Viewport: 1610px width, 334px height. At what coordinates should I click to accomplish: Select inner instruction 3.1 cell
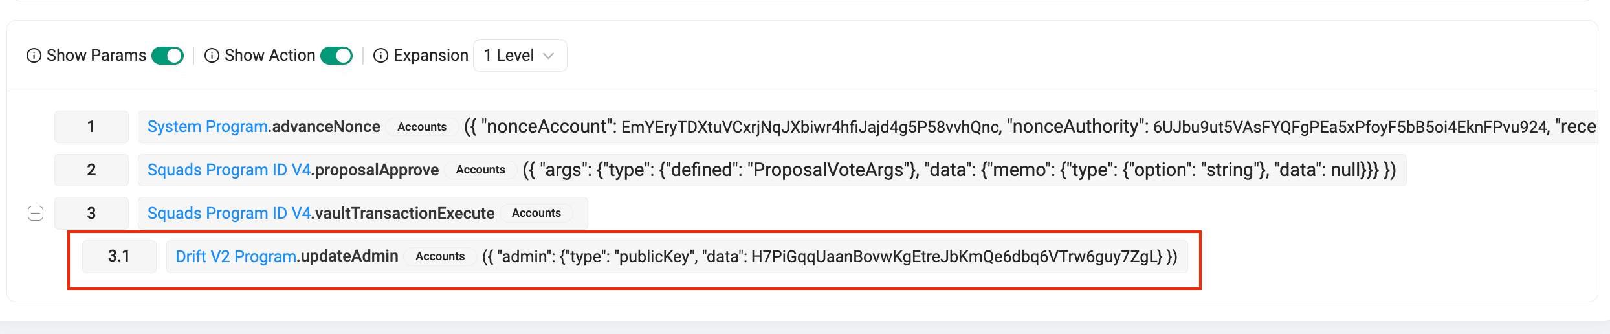tap(119, 256)
